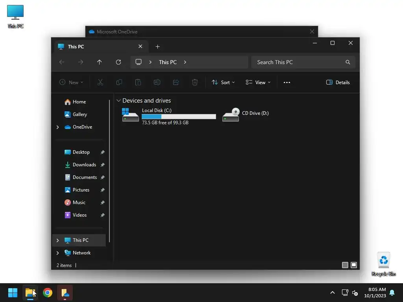
Task: Unpin Music using its pin icon
Action: point(103,203)
